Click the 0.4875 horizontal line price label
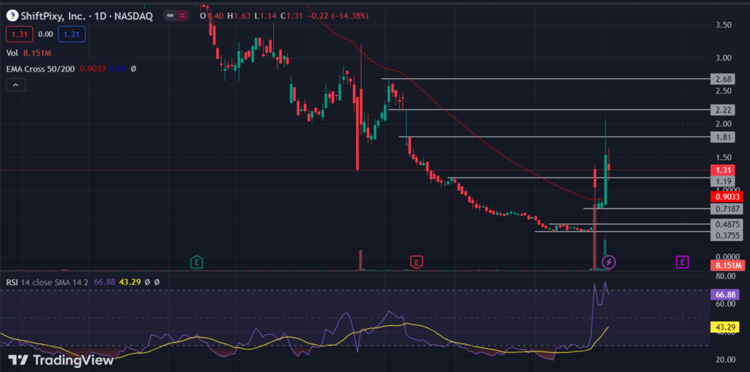 tap(727, 224)
